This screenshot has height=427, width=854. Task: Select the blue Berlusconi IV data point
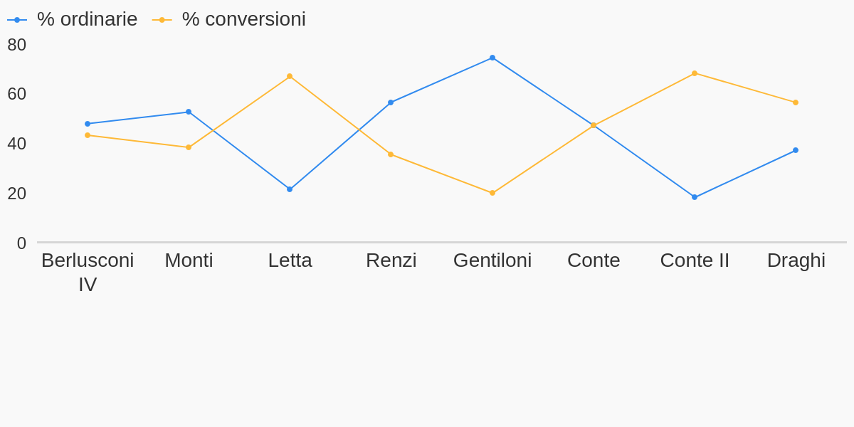pyautogui.click(x=88, y=124)
